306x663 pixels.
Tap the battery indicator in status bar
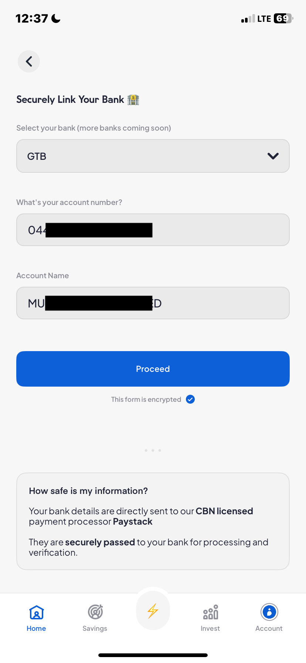[283, 18]
